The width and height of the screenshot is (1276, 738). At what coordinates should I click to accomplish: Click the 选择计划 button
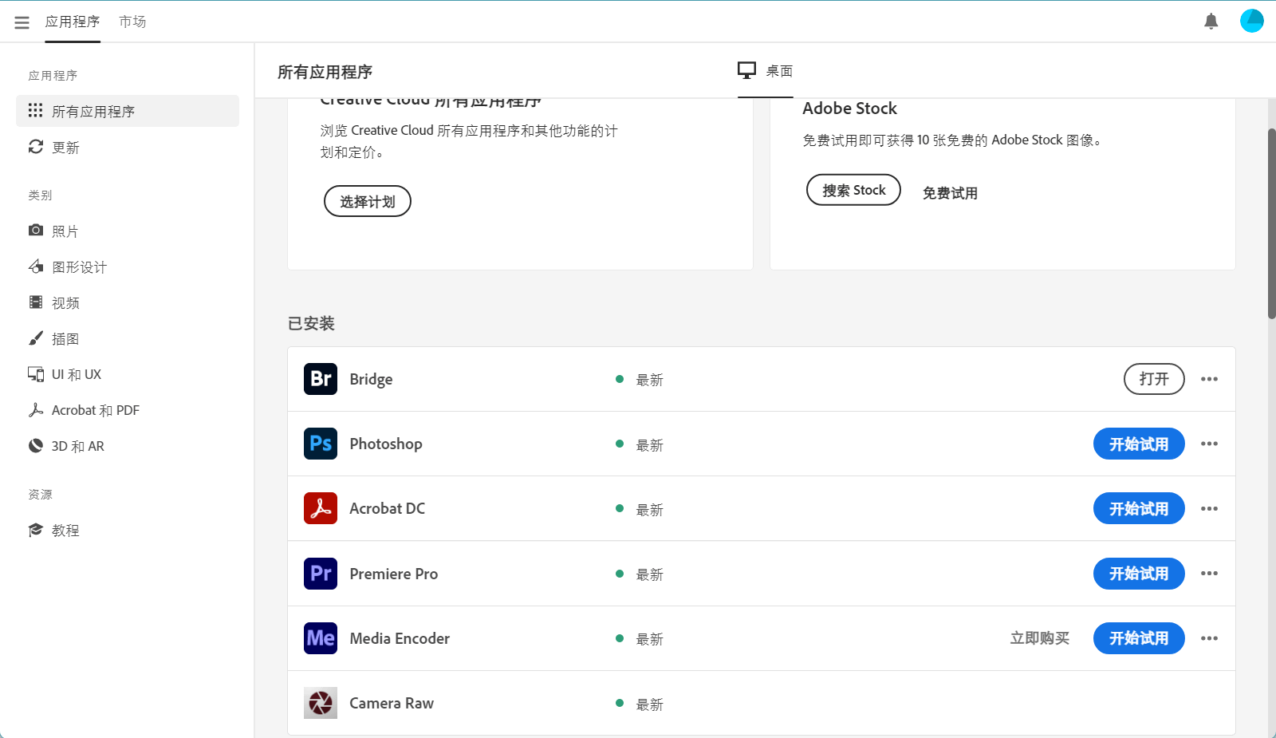pos(367,201)
